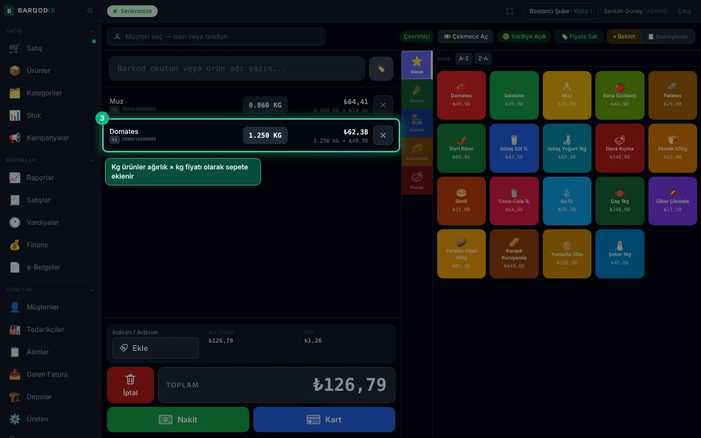Open Kampanyalar in sidebar
The height and width of the screenshot is (438, 701).
pyautogui.click(x=51, y=138)
